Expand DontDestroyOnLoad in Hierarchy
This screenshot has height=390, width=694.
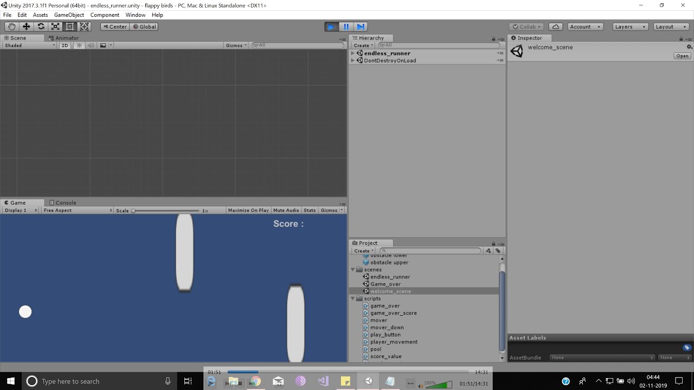coord(353,61)
